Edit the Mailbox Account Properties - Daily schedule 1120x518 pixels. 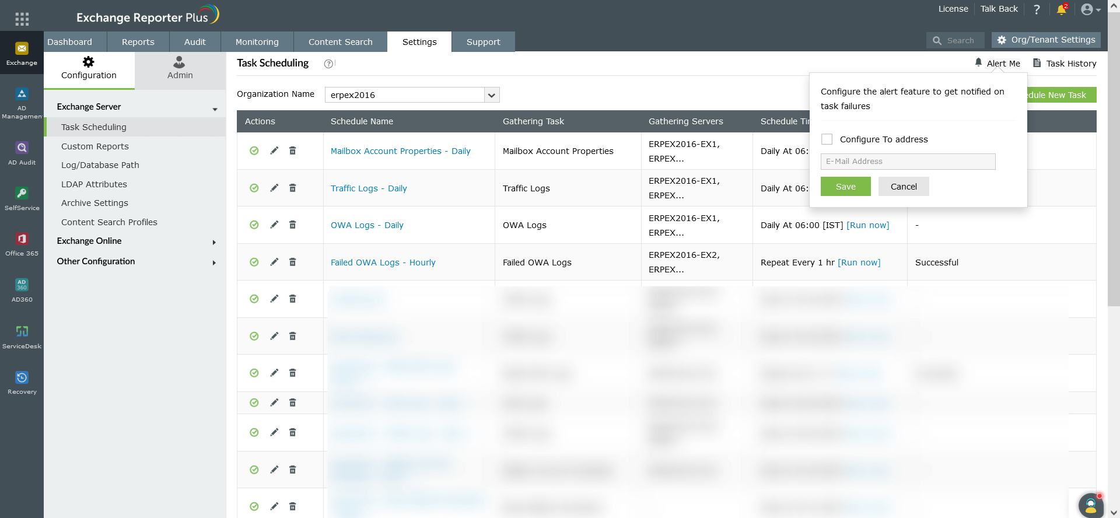pos(274,150)
